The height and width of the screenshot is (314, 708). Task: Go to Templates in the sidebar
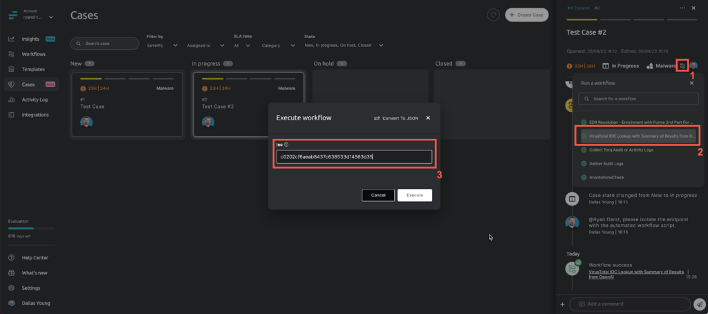tap(33, 69)
